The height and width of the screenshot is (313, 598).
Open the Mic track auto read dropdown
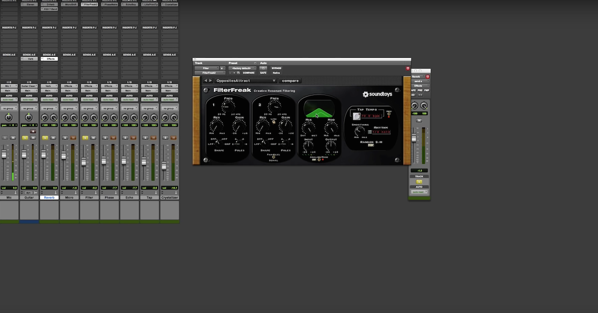9,99
